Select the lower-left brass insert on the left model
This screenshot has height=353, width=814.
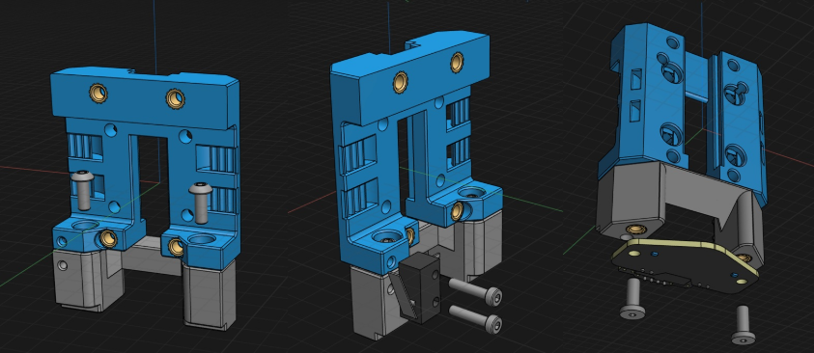(108, 238)
